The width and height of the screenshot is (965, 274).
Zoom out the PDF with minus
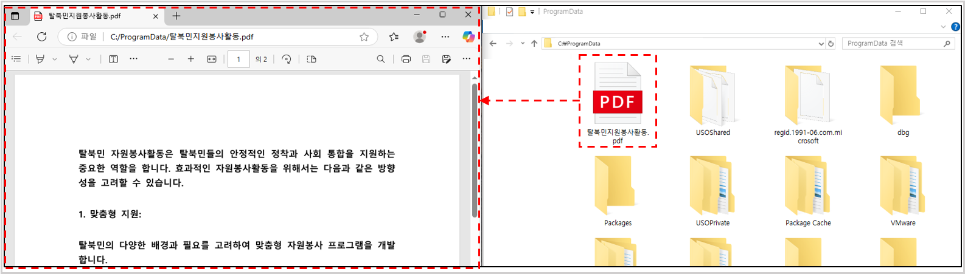pyautogui.click(x=171, y=59)
